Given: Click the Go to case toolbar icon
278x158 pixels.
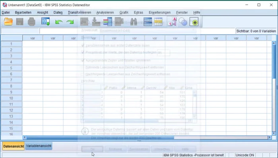Looking at the screenshot, I should (x=84, y=21).
